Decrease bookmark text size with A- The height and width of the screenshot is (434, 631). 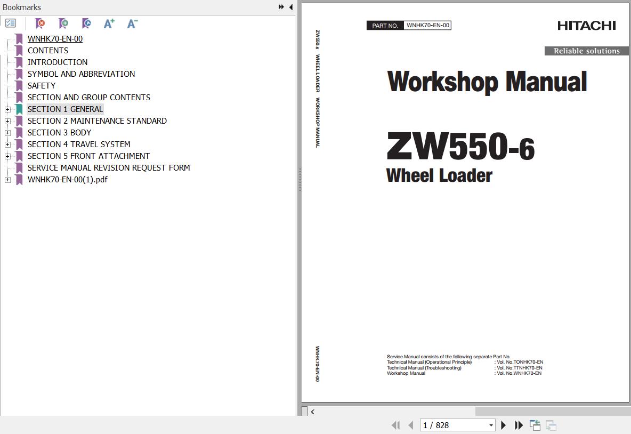pyautogui.click(x=132, y=23)
